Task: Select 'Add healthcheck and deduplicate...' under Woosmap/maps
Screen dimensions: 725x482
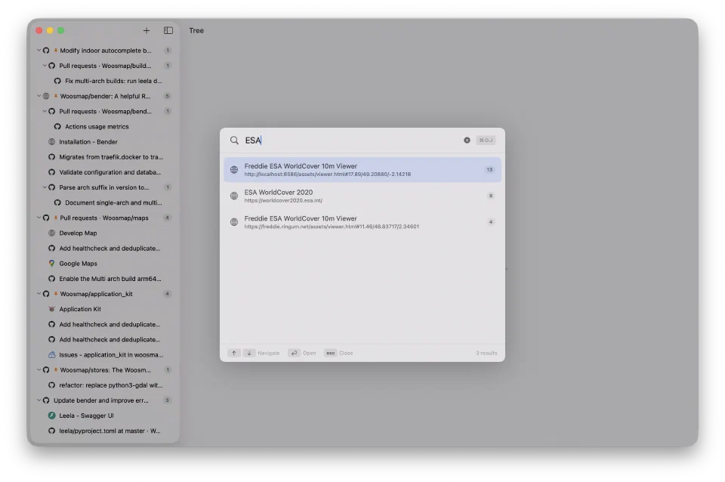Action: (103, 249)
